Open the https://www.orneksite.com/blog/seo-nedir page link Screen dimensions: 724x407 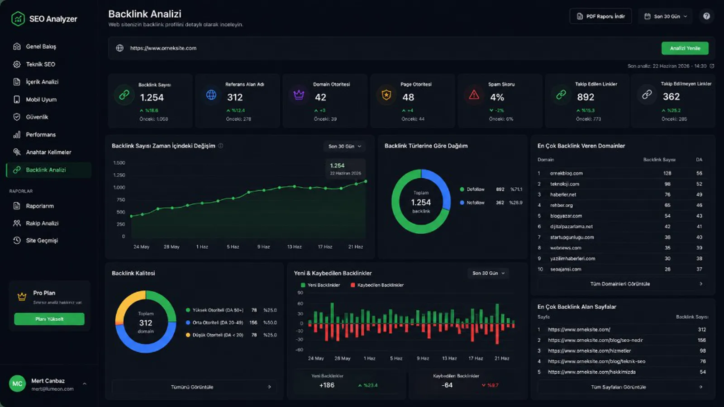[x=595, y=340]
